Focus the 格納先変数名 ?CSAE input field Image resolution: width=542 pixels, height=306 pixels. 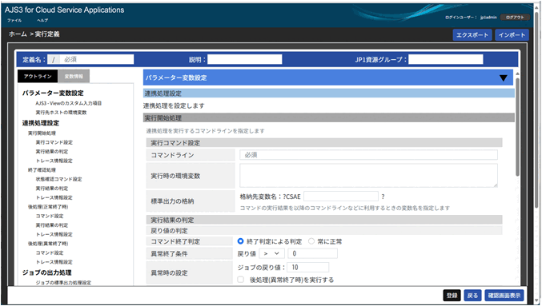341,197
